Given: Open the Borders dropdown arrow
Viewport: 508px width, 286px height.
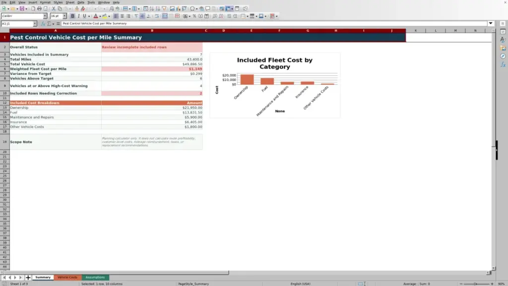Looking at the screenshot, I should click(x=248, y=16).
